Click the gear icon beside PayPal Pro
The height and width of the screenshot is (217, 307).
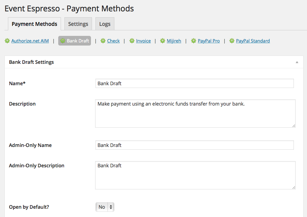click(194, 41)
